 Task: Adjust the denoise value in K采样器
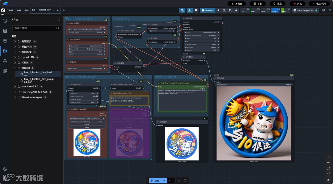coord(202,50)
